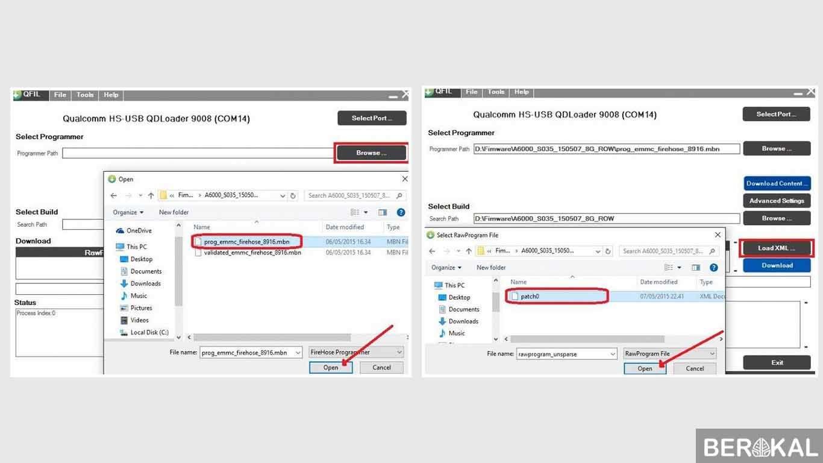Click the Download Content button

777,183
